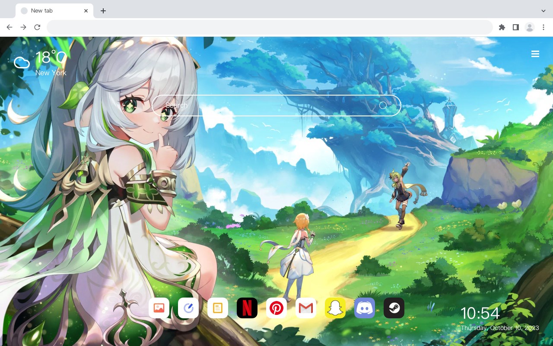Open the yellow notes shortcut icon

218,308
